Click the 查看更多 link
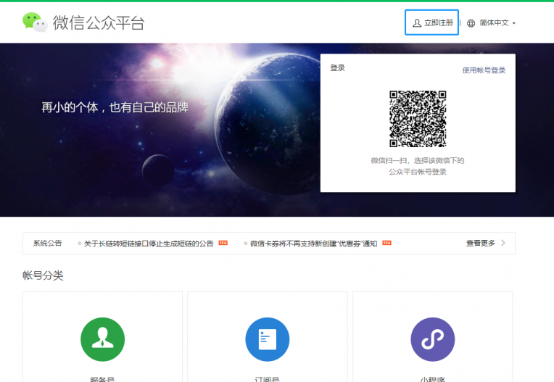The image size is (554, 382). (x=481, y=243)
